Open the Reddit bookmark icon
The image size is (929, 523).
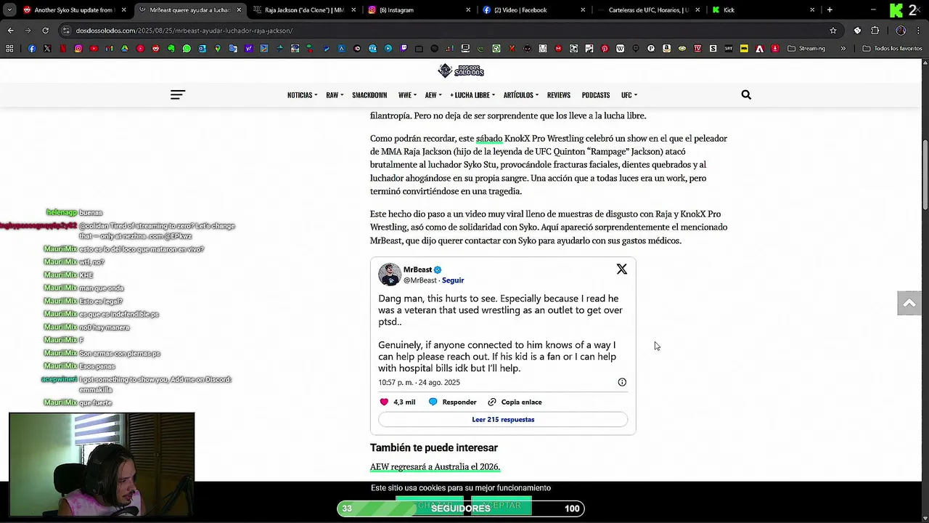(x=156, y=49)
